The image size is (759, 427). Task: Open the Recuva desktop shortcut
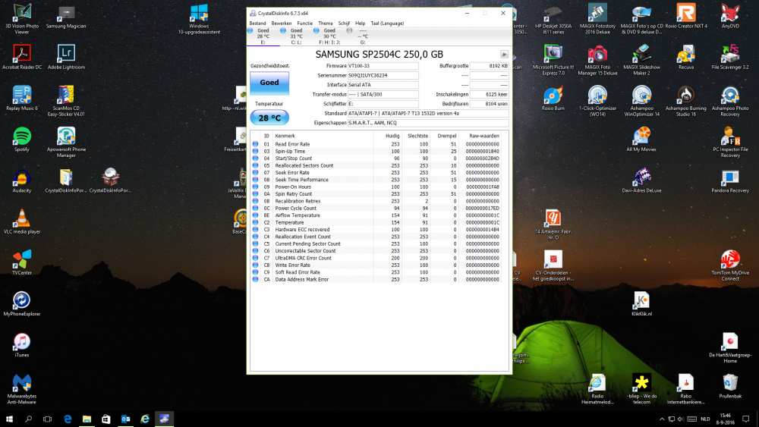(686, 53)
